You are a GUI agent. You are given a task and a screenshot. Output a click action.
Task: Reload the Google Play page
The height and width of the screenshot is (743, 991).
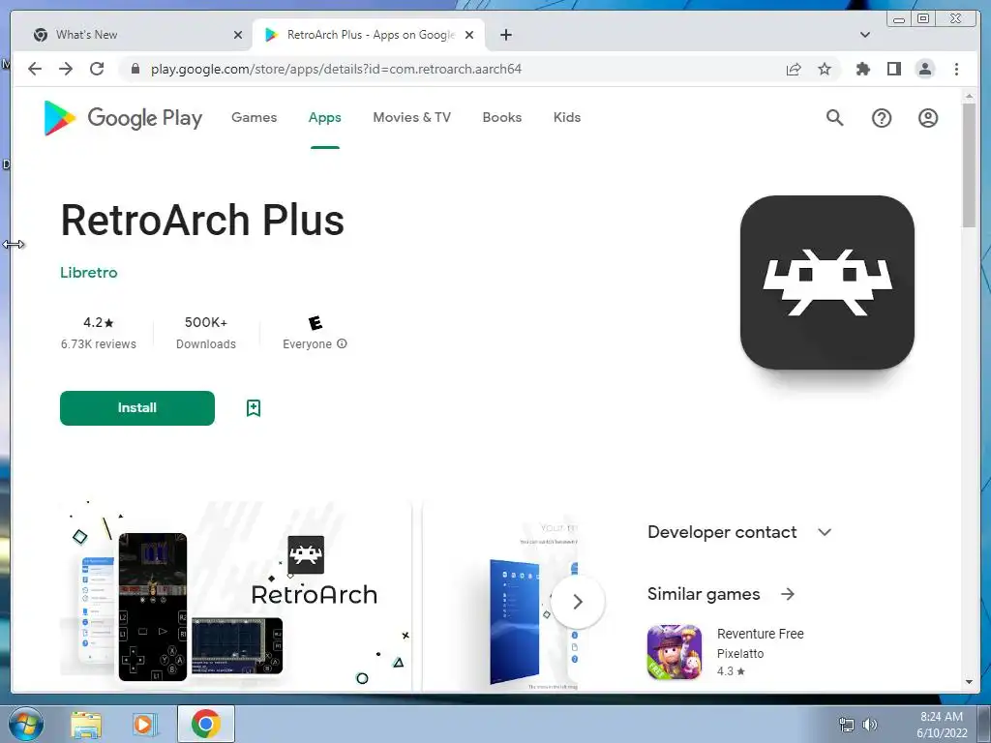click(97, 69)
